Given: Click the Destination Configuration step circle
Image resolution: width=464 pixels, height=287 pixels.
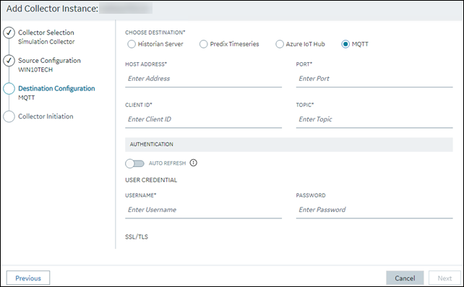Looking at the screenshot, I should tap(9, 88).
